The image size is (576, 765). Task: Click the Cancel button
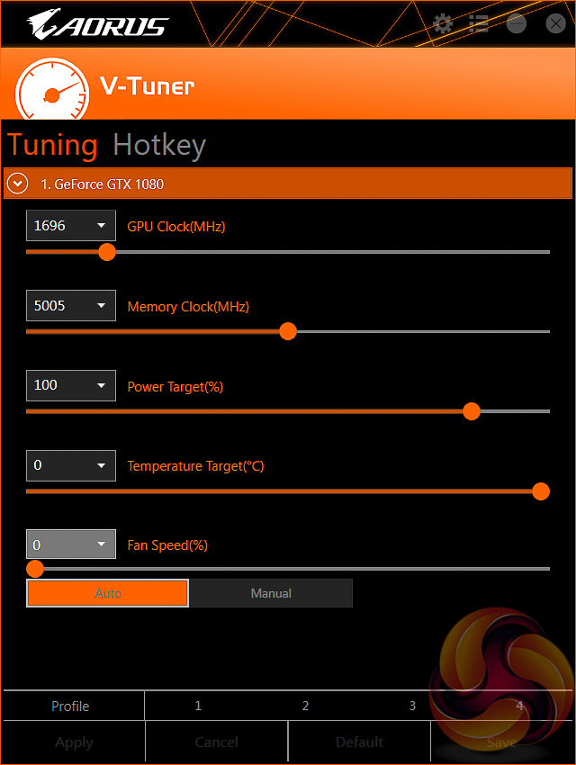pyautogui.click(x=217, y=742)
